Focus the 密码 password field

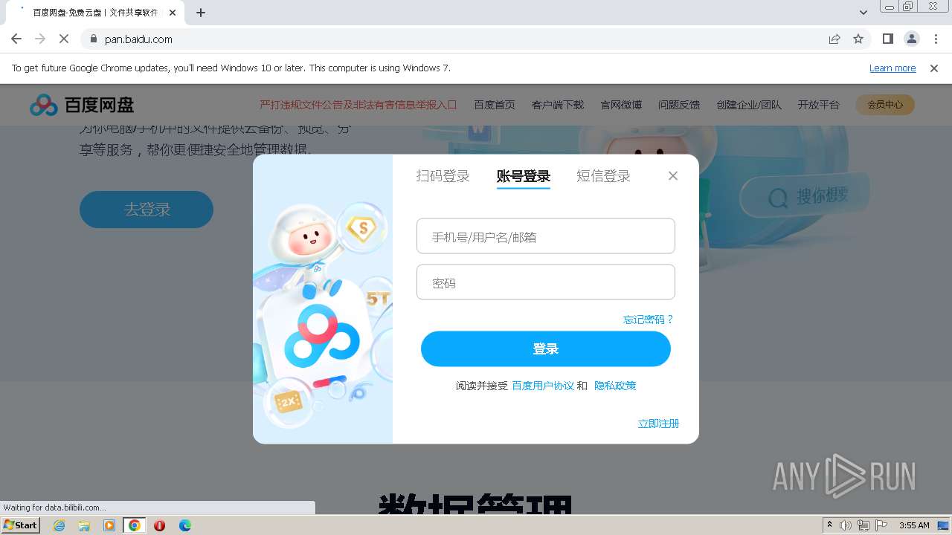click(x=546, y=282)
